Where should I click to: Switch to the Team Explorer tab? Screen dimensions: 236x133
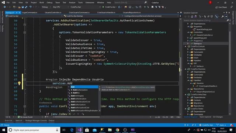(205, 117)
